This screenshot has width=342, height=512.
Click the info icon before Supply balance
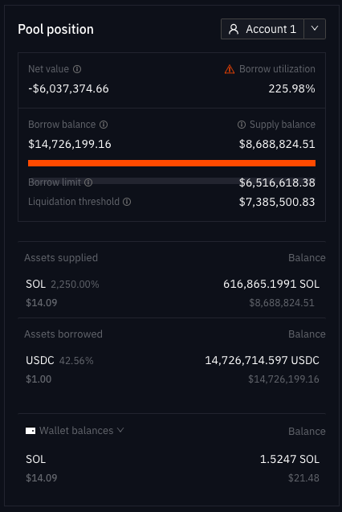pyautogui.click(x=242, y=125)
